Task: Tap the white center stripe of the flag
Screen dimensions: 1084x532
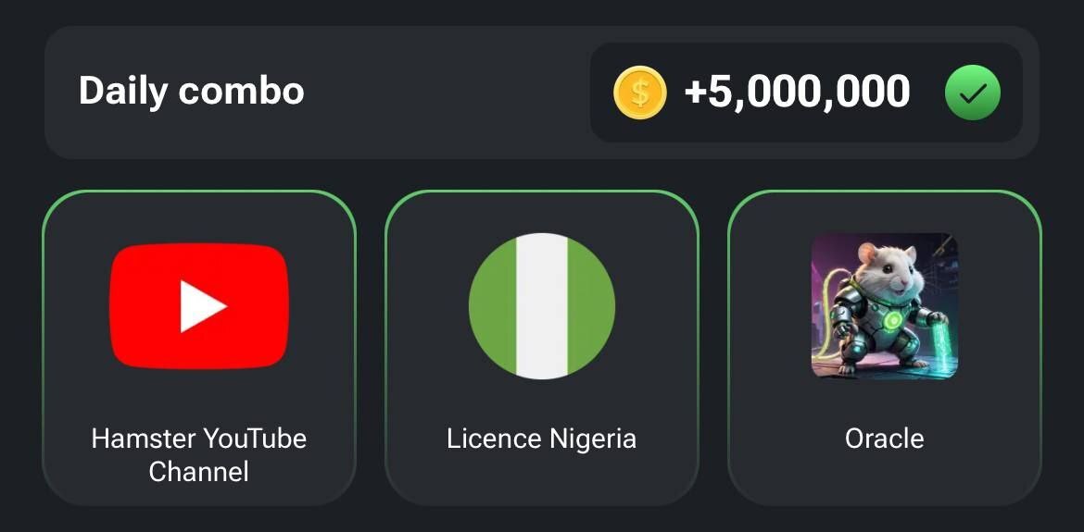Action: 542,305
